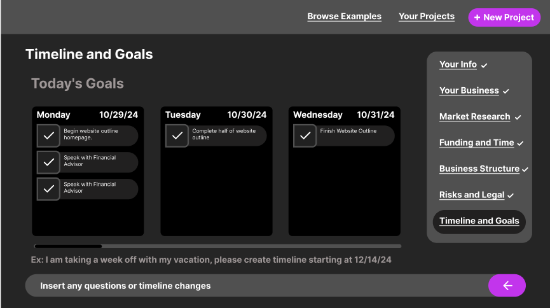Toggle Monday's first Speak with Financial Advisor checkbox
The height and width of the screenshot is (308, 550).
click(48, 162)
